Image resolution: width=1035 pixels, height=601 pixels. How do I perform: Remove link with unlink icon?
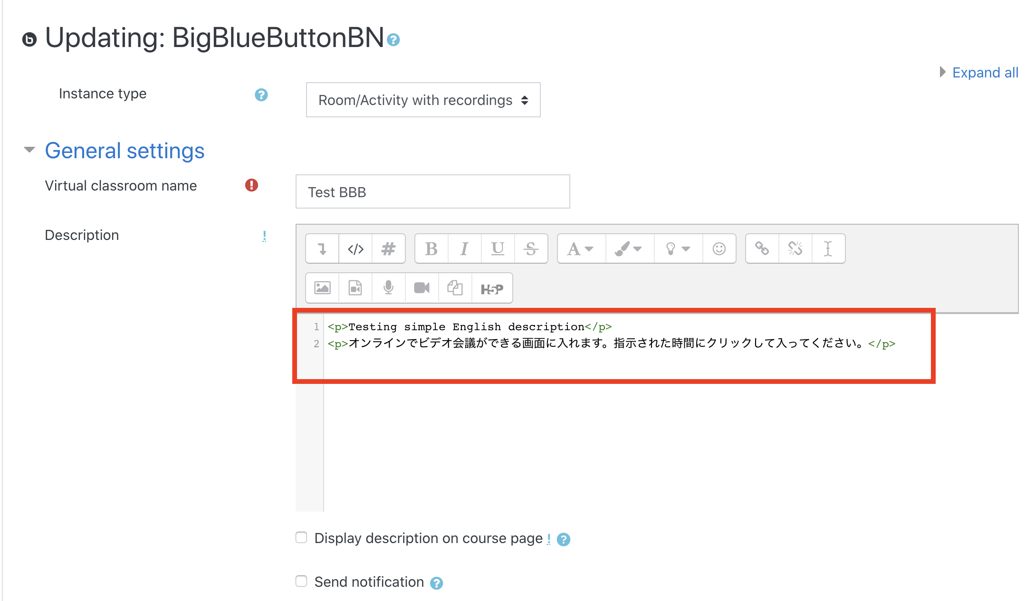[795, 248]
